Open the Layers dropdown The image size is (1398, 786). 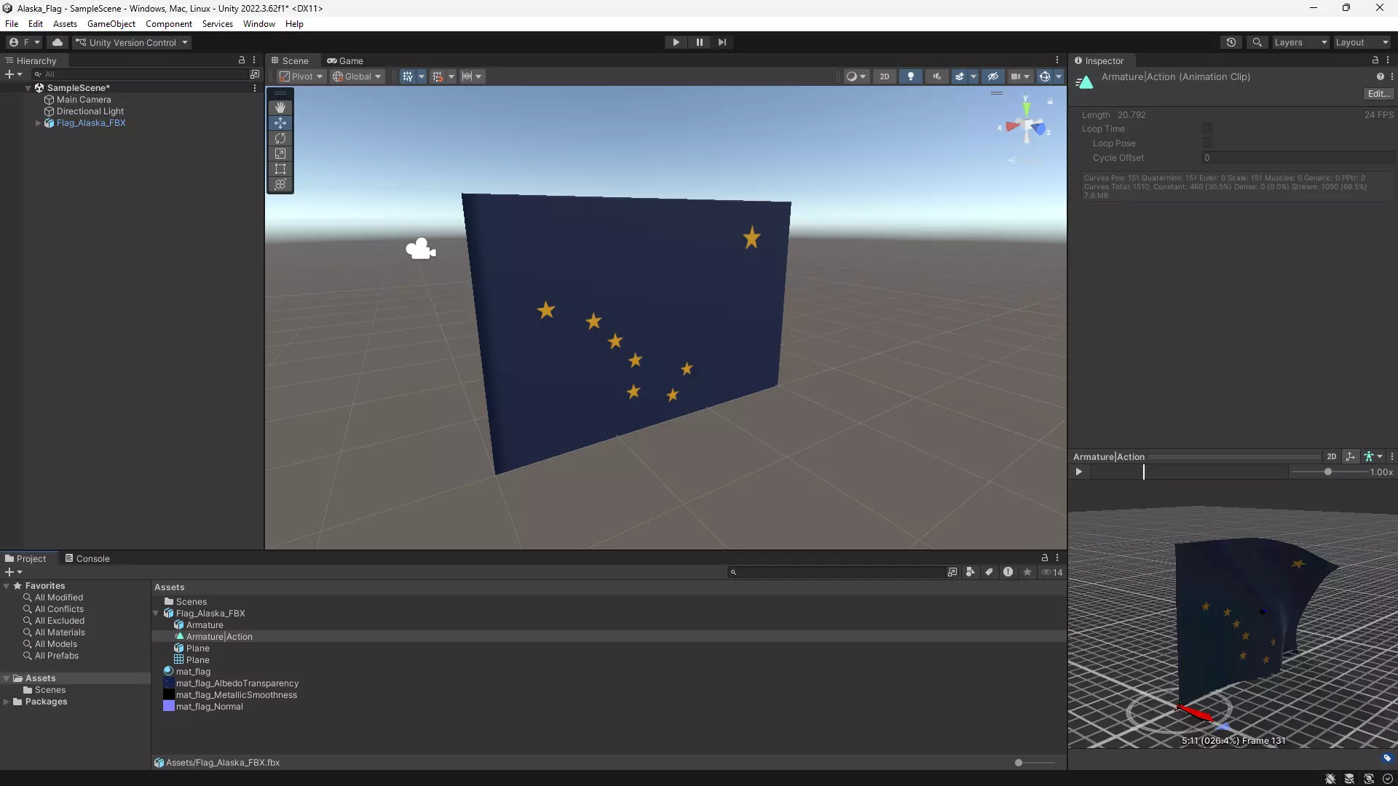(x=1300, y=42)
